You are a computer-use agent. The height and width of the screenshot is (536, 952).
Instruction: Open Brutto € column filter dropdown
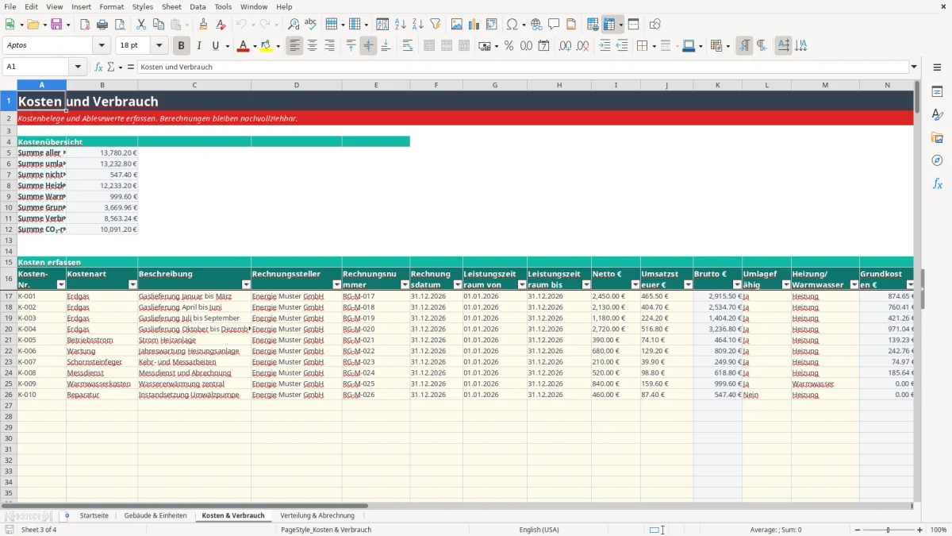[737, 284]
